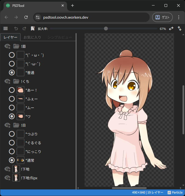The width and height of the screenshot is (185, 196).
Task: Collapse the !眉 folder icon
Action: (16, 46)
